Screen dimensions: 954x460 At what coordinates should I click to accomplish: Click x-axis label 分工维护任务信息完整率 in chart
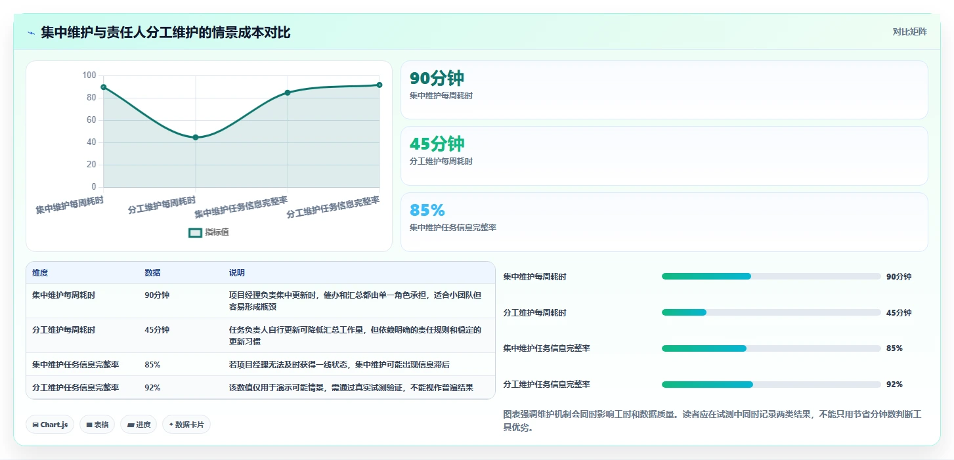[x=334, y=207]
